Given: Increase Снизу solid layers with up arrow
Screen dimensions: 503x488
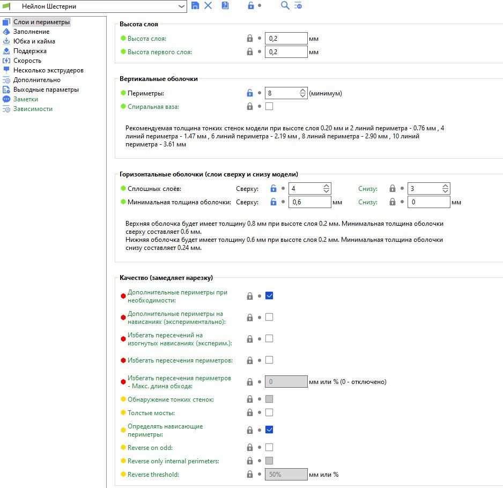Looking at the screenshot, I should [445, 186].
